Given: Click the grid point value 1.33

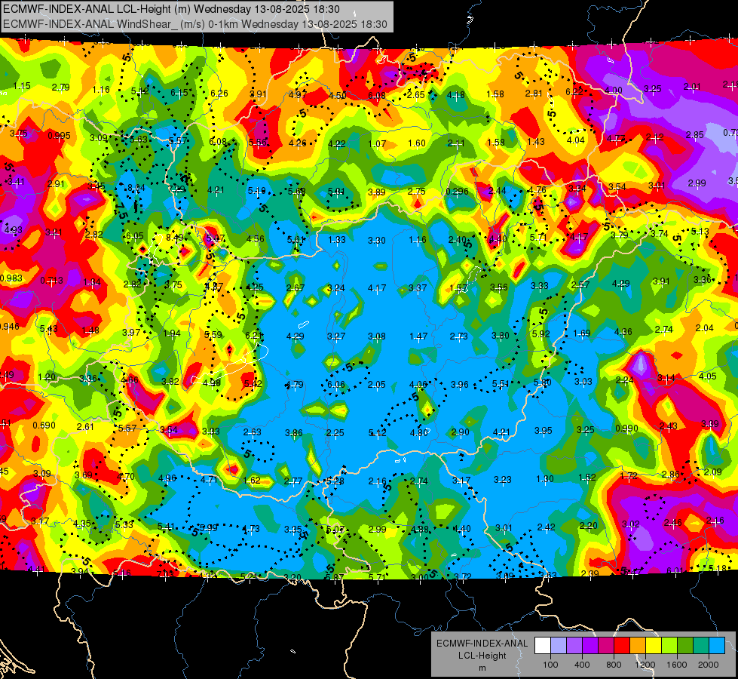Looking at the screenshot, I should (x=337, y=240).
